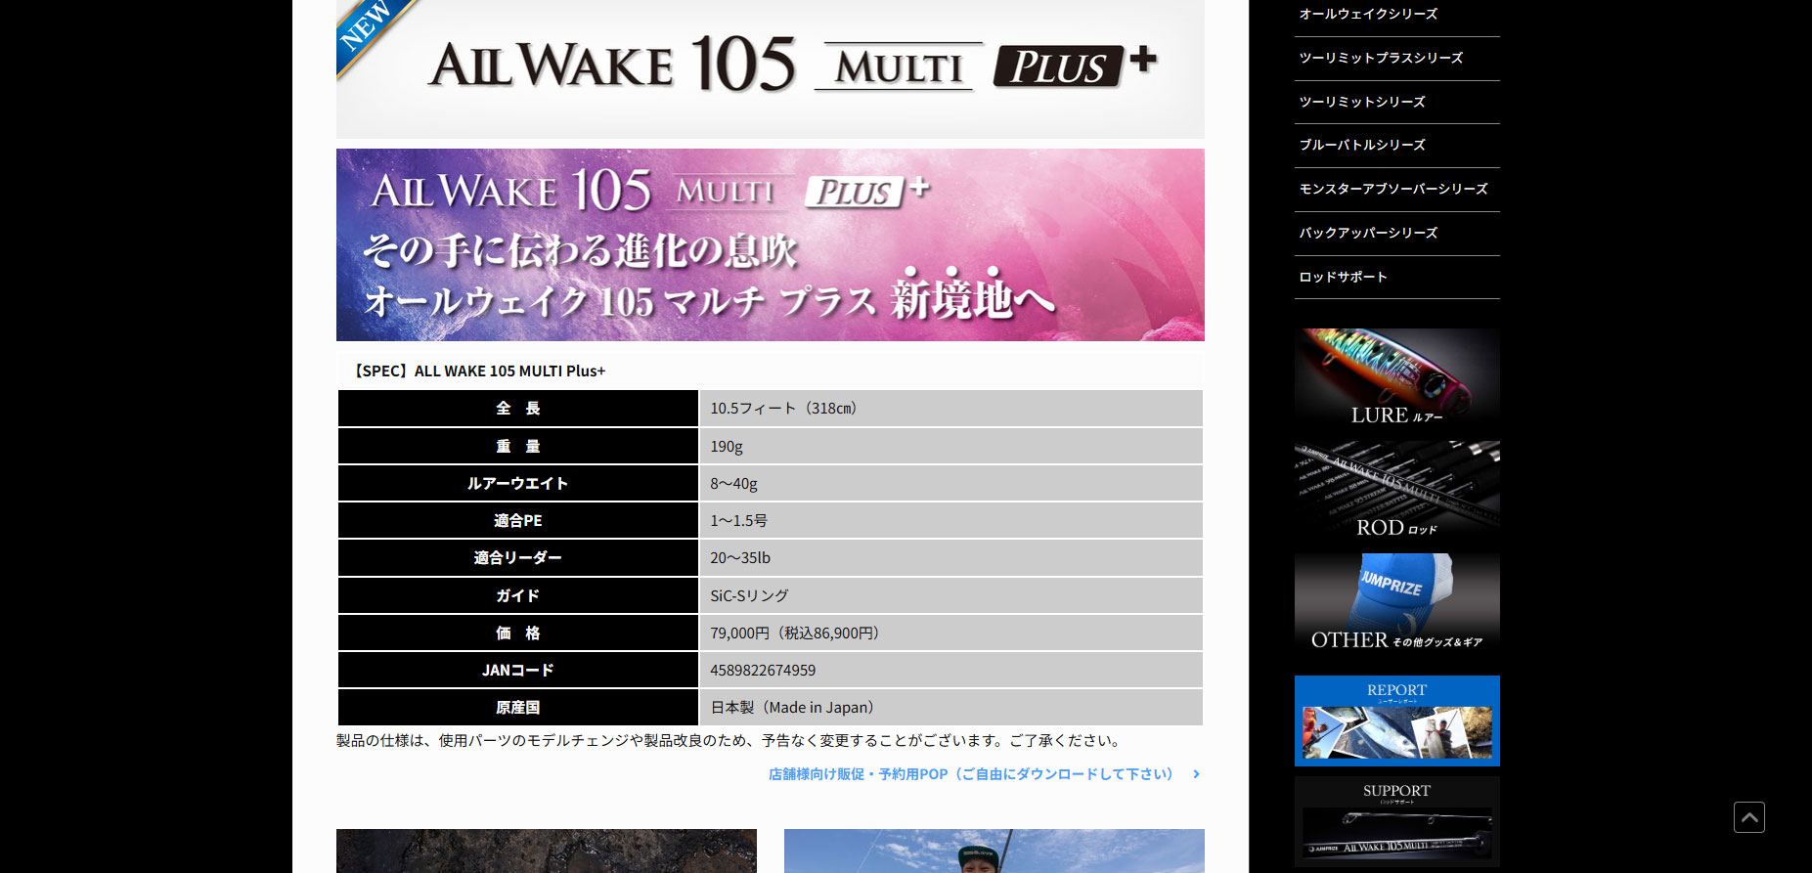The height and width of the screenshot is (873, 1812).
Task: Click the 重量 row header
Action: pos(518,446)
